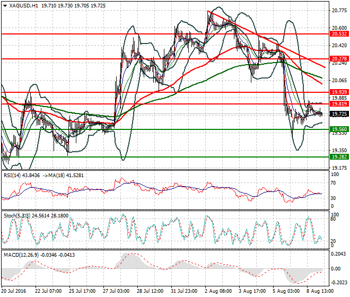Select the 19.560 green support level label
Screen dimensions: 350x297
click(x=339, y=129)
